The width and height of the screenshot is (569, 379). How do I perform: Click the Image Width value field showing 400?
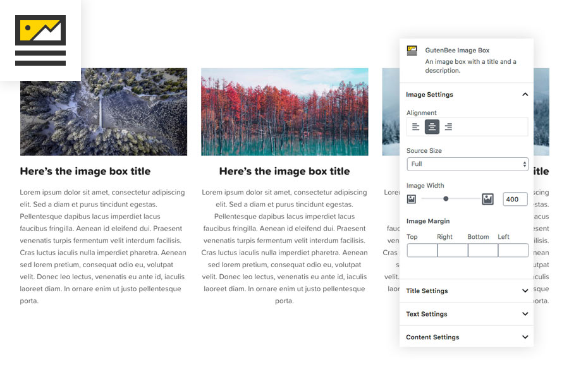point(515,198)
